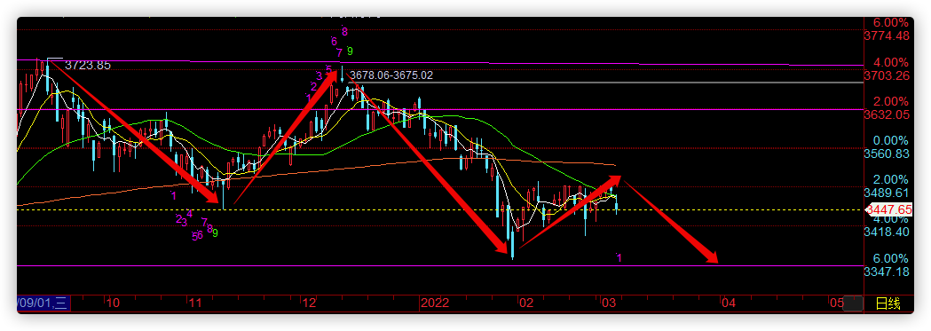Click the green 9 count below November low
This screenshot has height=331, width=931.
(x=215, y=233)
